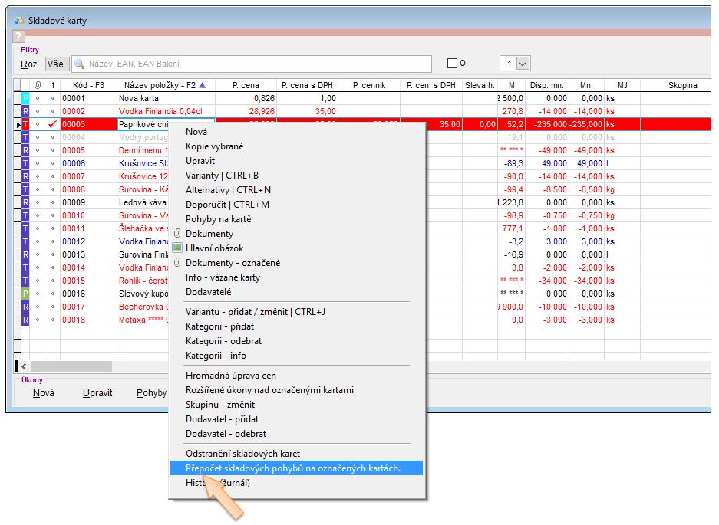Click the help question mark icon

click(x=18, y=36)
